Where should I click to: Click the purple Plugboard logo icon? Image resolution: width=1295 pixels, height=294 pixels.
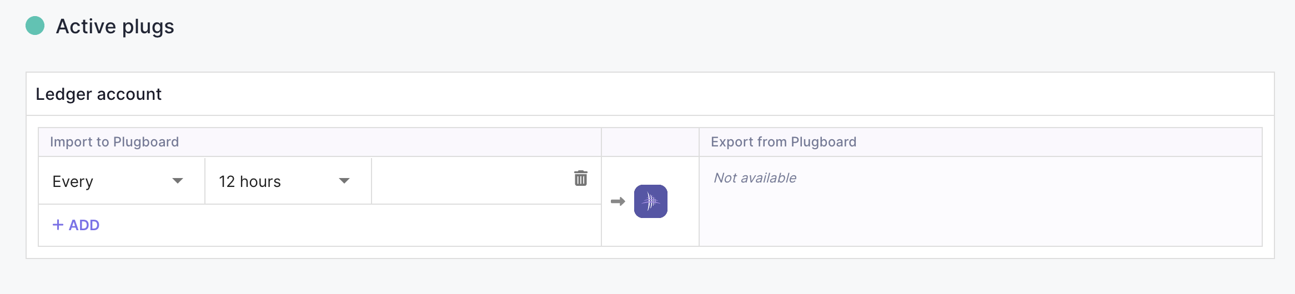click(650, 201)
